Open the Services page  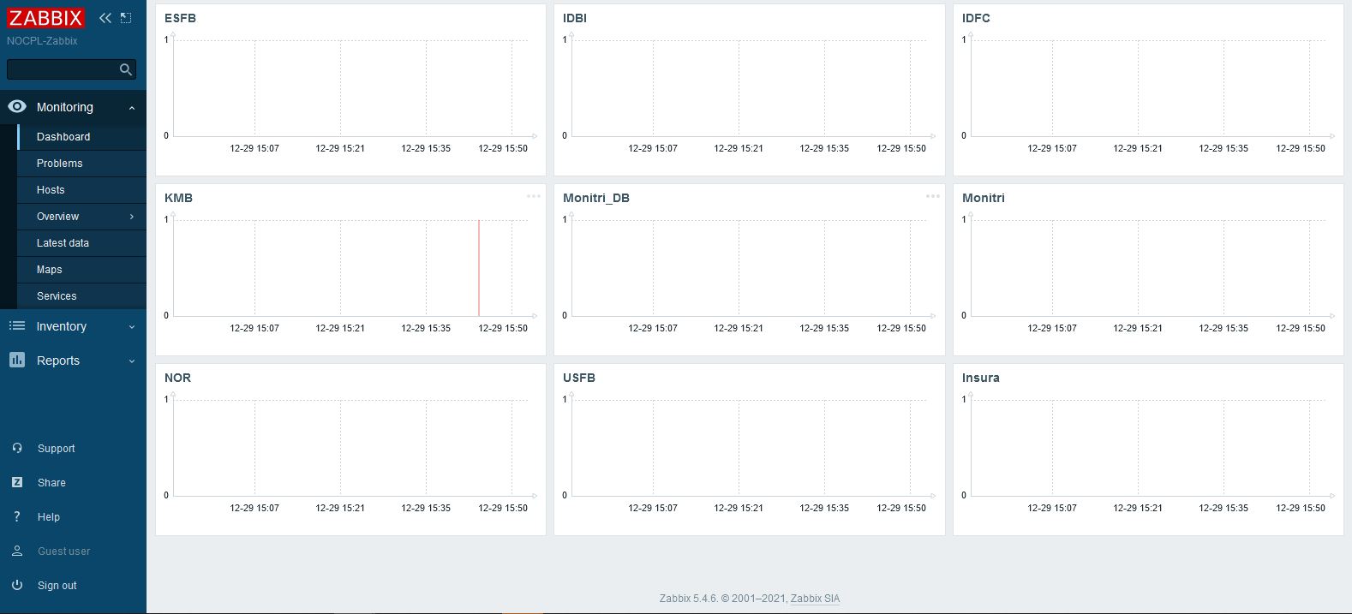click(x=82, y=296)
